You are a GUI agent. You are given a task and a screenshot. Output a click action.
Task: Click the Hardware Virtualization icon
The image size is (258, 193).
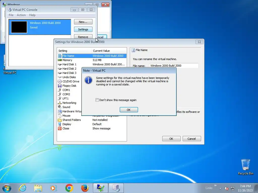60,111
